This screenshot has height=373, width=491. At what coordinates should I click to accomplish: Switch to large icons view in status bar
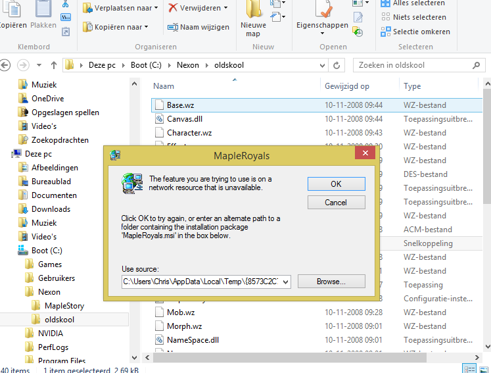click(x=484, y=368)
